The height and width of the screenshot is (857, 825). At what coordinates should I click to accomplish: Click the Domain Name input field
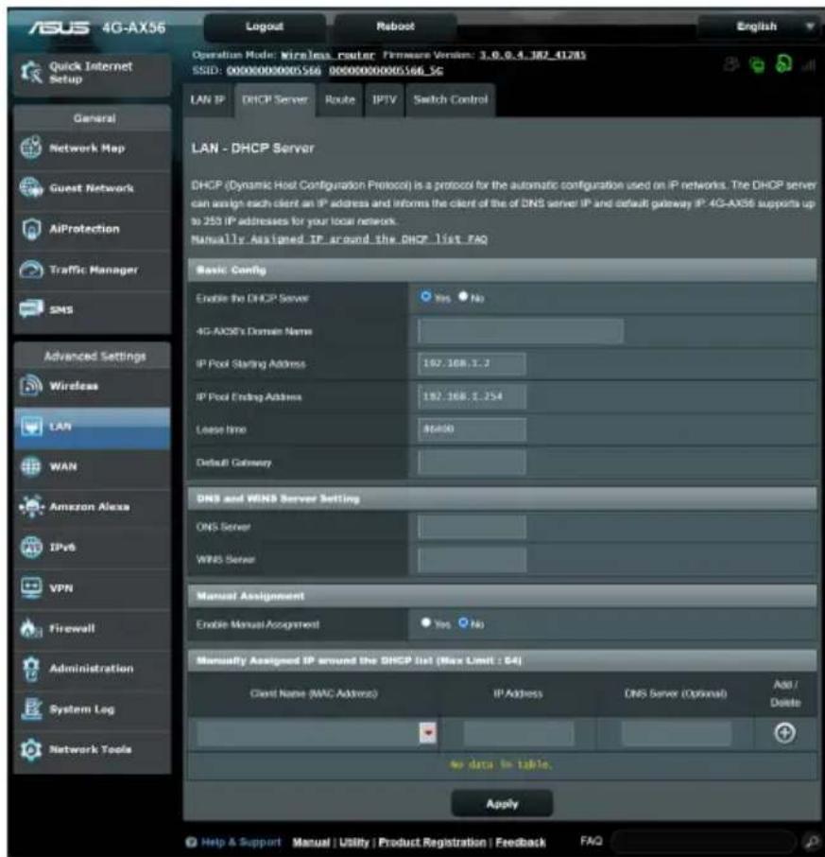point(521,331)
